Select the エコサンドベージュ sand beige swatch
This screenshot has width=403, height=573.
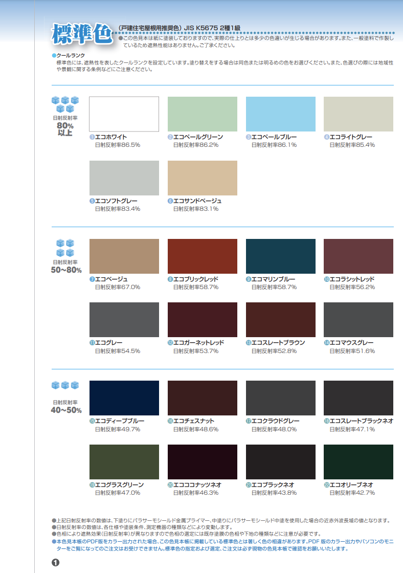pos(202,178)
